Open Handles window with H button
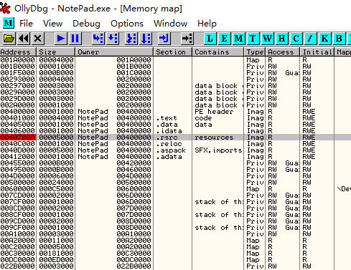This screenshot has width=351, height=270. point(282,38)
